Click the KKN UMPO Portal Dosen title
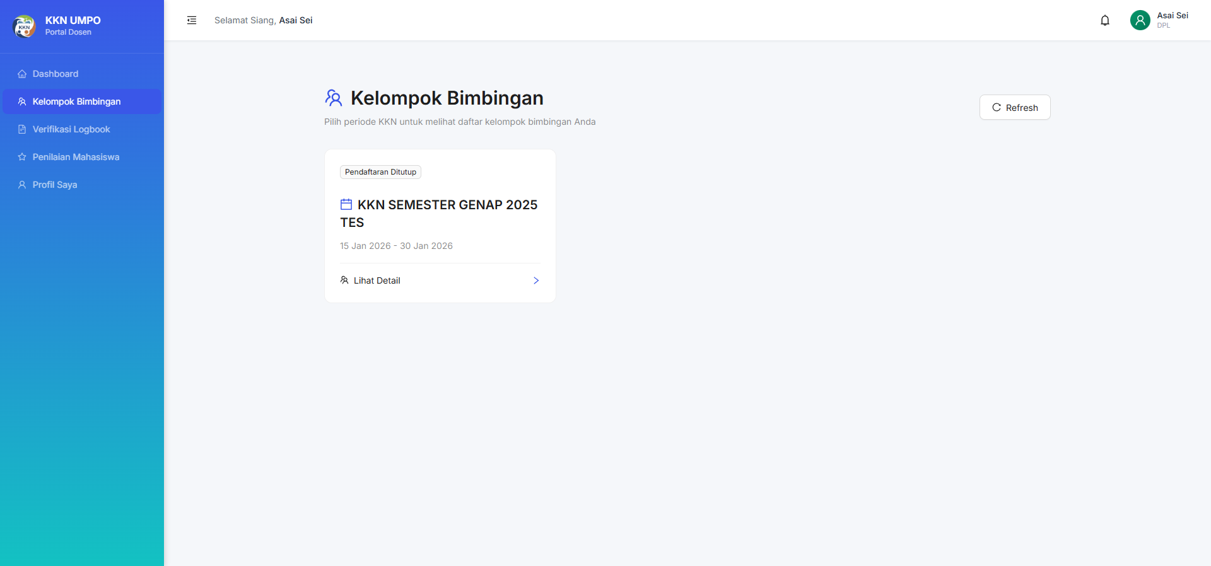Screen dimensions: 1211x566 coord(73,26)
